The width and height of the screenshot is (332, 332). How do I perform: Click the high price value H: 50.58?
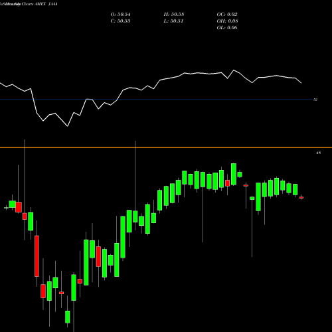pyautogui.click(x=174, y=15)
